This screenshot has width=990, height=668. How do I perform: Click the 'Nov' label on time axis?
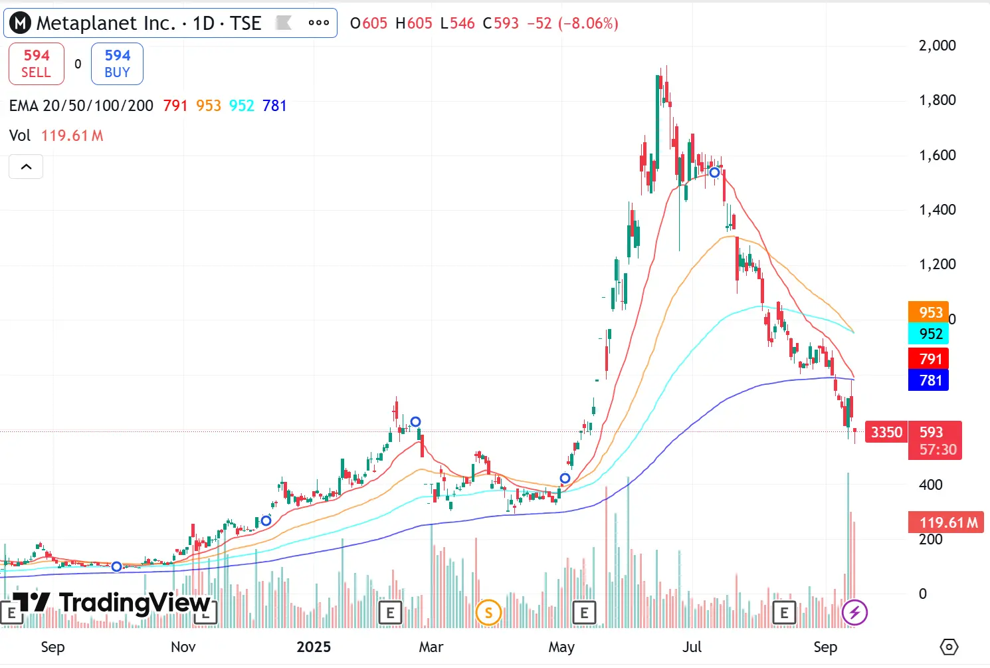[183, 647]
